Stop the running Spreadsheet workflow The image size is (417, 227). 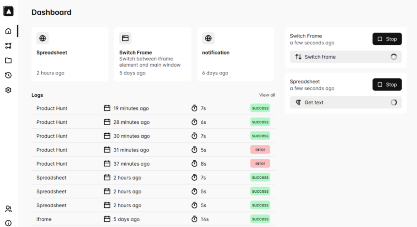coord(387,84)
